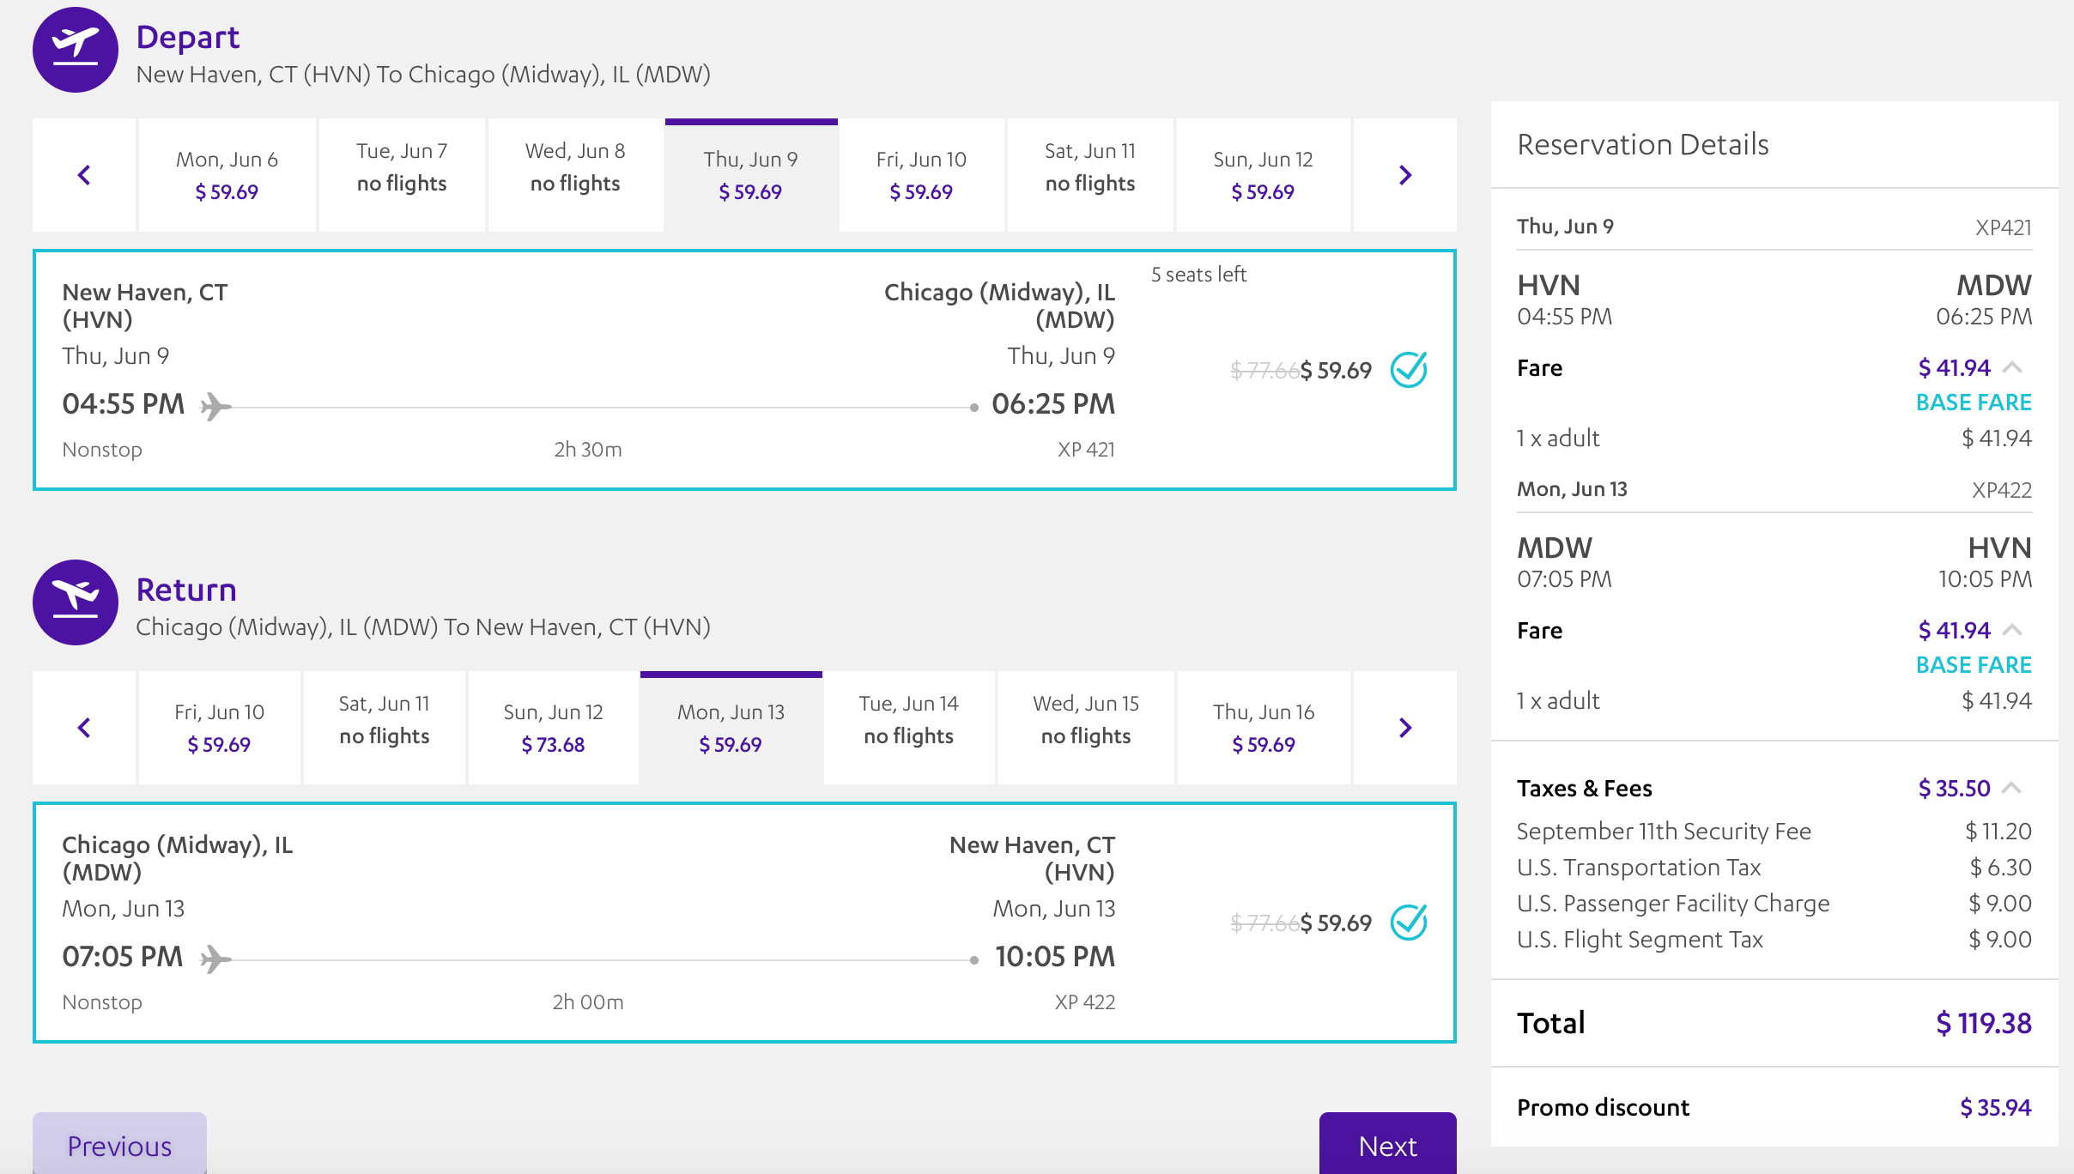Image resolution: width=2074 pixels, height=1174 pixels.
Task: Select Fri, Jun 10 departure date tab
Action: coord(921,175)
